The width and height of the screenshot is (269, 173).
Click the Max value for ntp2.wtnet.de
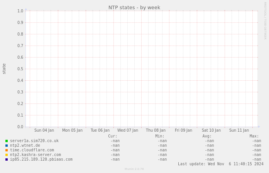click(x=257, y=146)
